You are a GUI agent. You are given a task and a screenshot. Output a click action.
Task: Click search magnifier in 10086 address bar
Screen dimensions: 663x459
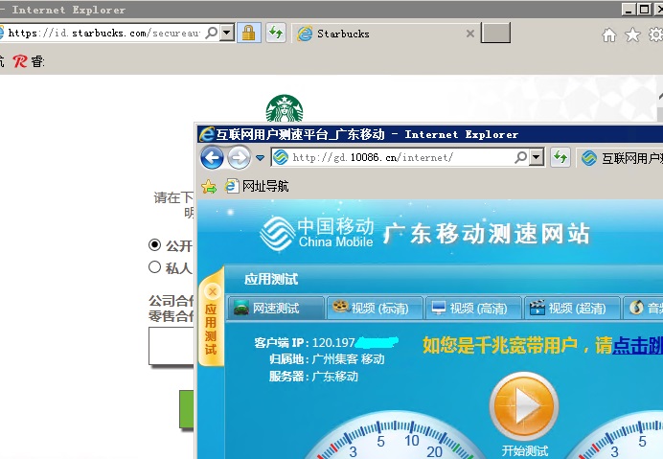[520, 157]
